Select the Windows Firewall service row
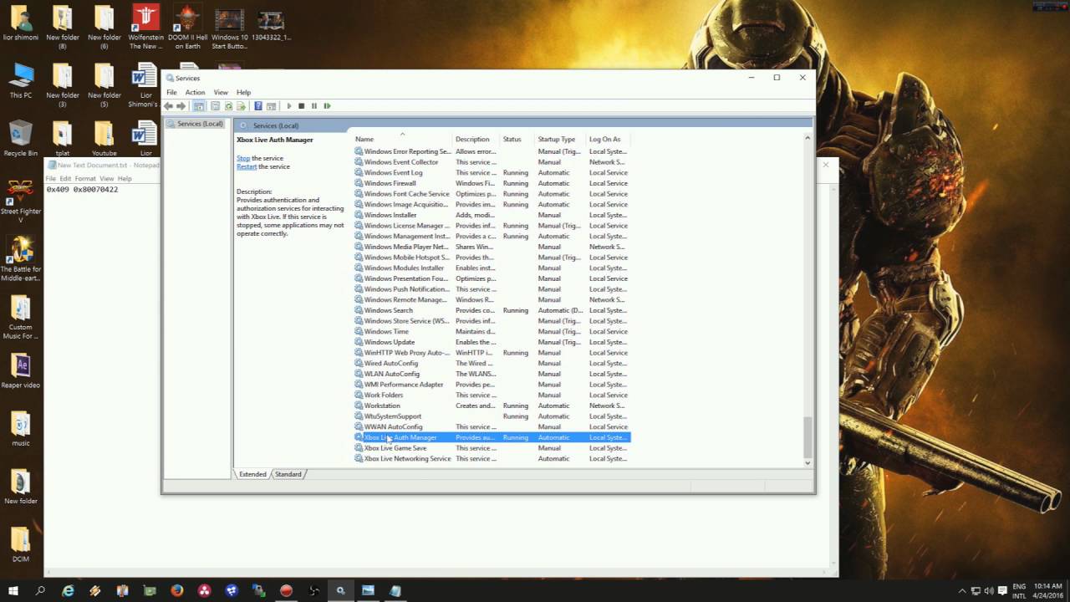 pos(492,183)
